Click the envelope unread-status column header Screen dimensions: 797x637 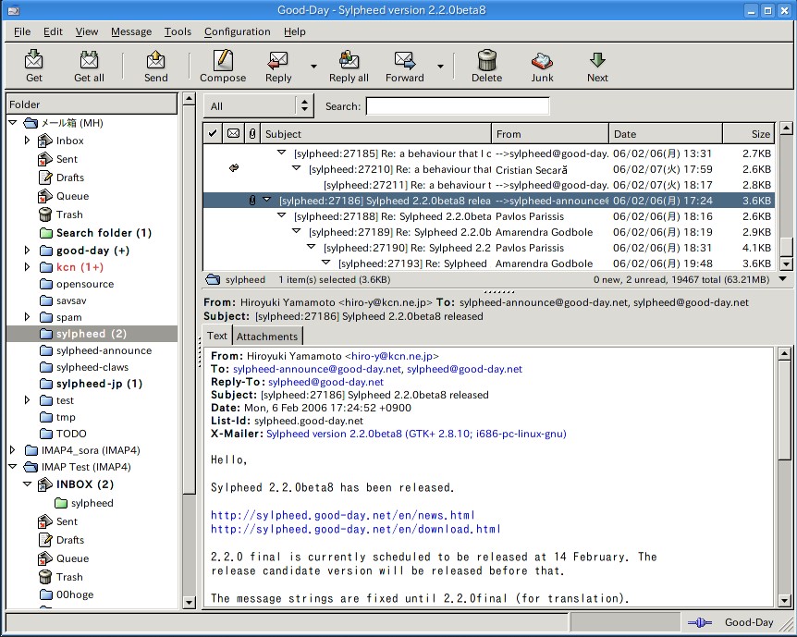click(233, 133)
